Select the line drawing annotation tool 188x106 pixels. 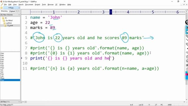coord(187,40)
